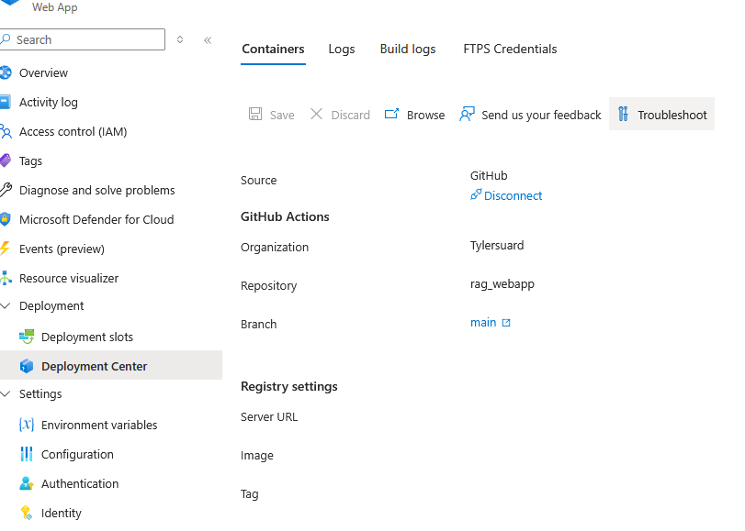Click the Disconnect plug icon
Viewport: 745px width, 531px height.
(x=476, y=194)
